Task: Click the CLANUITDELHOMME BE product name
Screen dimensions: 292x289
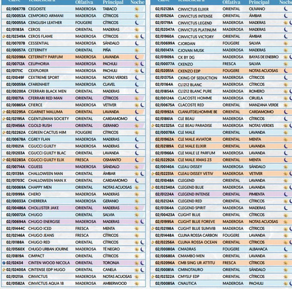Action: pos(197,112)
